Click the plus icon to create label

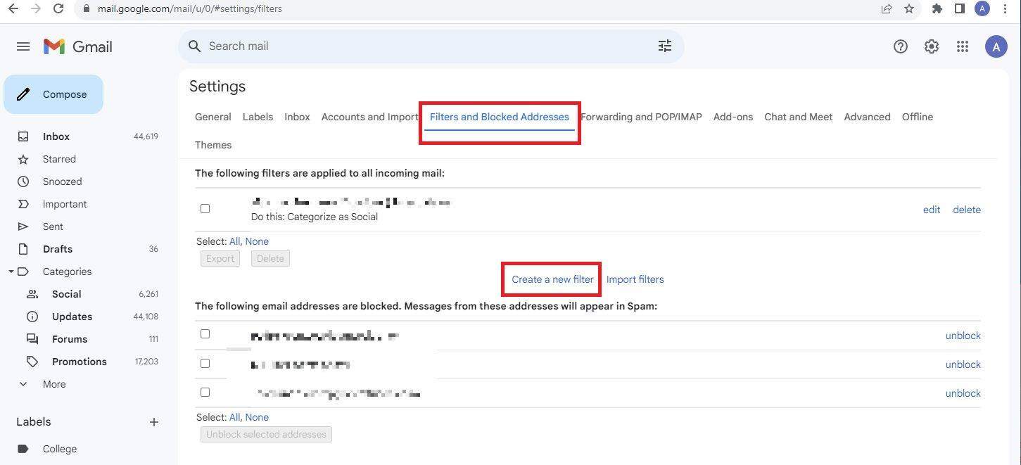[153, 422]
